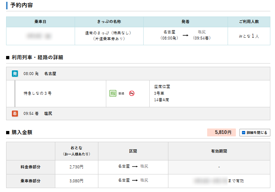Click the orange 着 arrival icon
The height and width of the screenshot is (192, 275).
point(15,113)
